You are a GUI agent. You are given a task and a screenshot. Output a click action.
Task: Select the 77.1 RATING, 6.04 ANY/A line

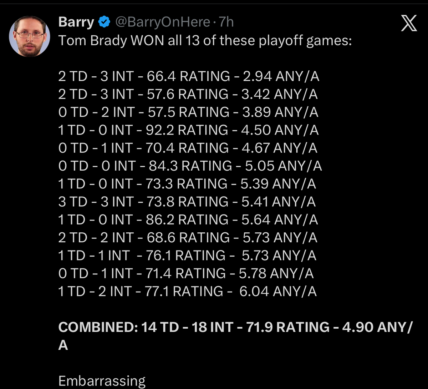pos(187,291)
